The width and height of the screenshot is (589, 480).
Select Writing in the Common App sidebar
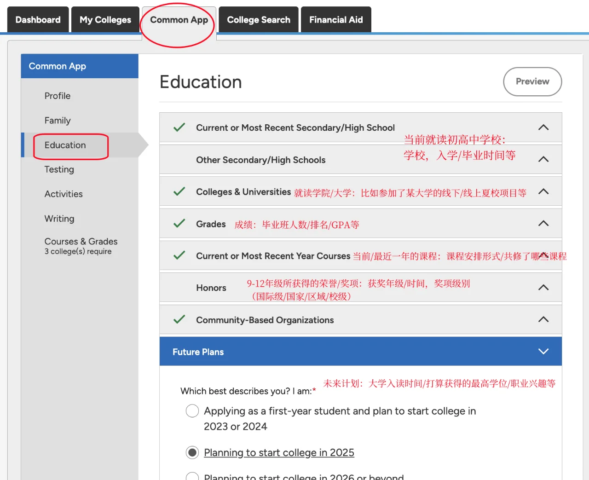tap(59, 219)
